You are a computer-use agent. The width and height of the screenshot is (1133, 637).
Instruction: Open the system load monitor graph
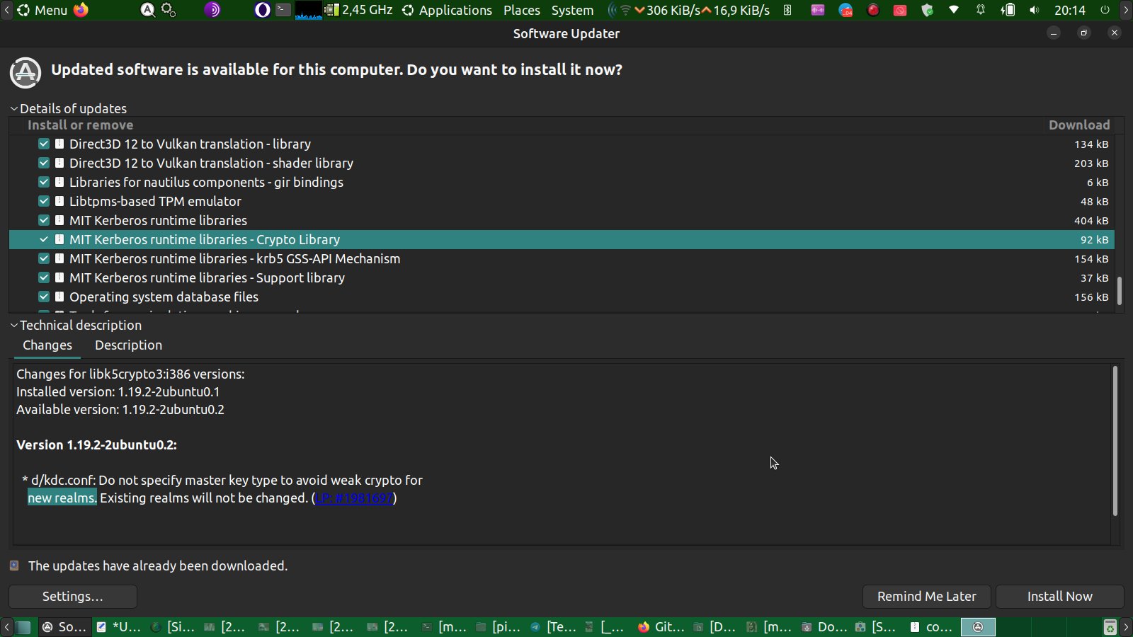(308, 10)
